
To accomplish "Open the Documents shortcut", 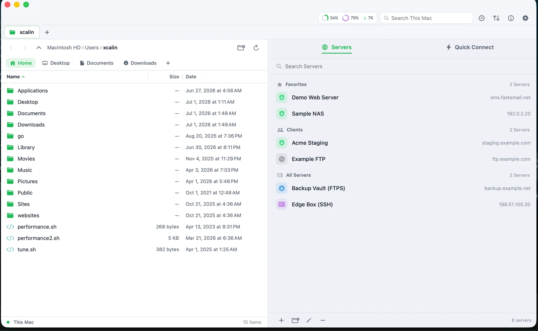I will tap(97, 63).
